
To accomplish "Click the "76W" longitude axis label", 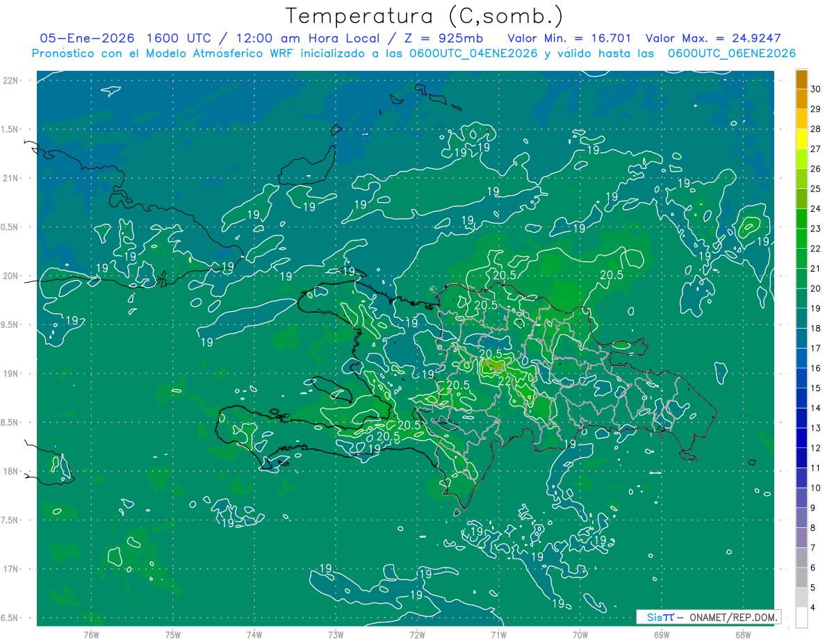I will pyautogui.click(x=91, y=635).
